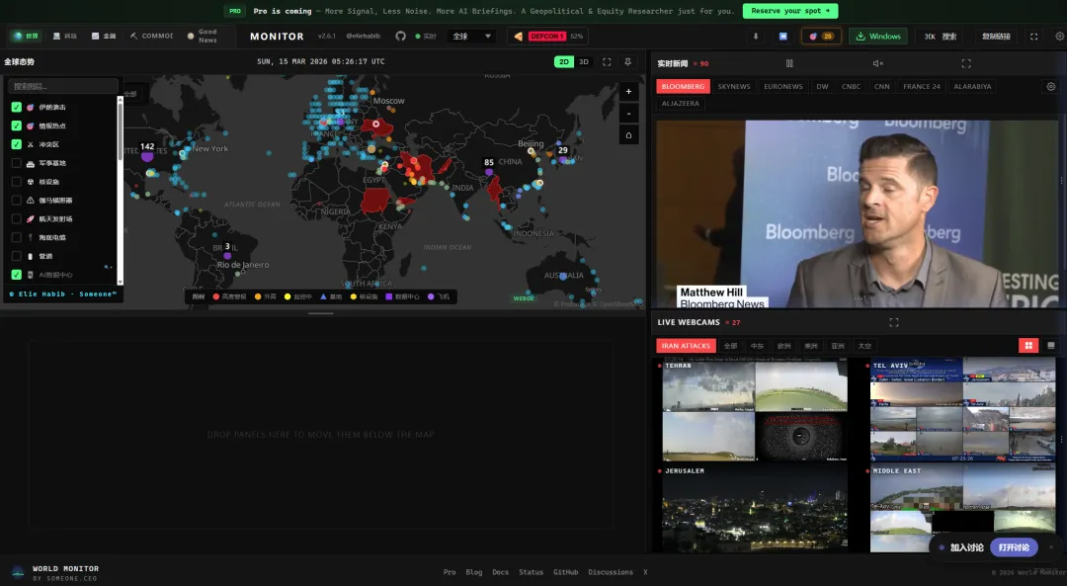Enable the nuclear facilities layer checkbox
The image size is (1067, 586).
[17, 182]
